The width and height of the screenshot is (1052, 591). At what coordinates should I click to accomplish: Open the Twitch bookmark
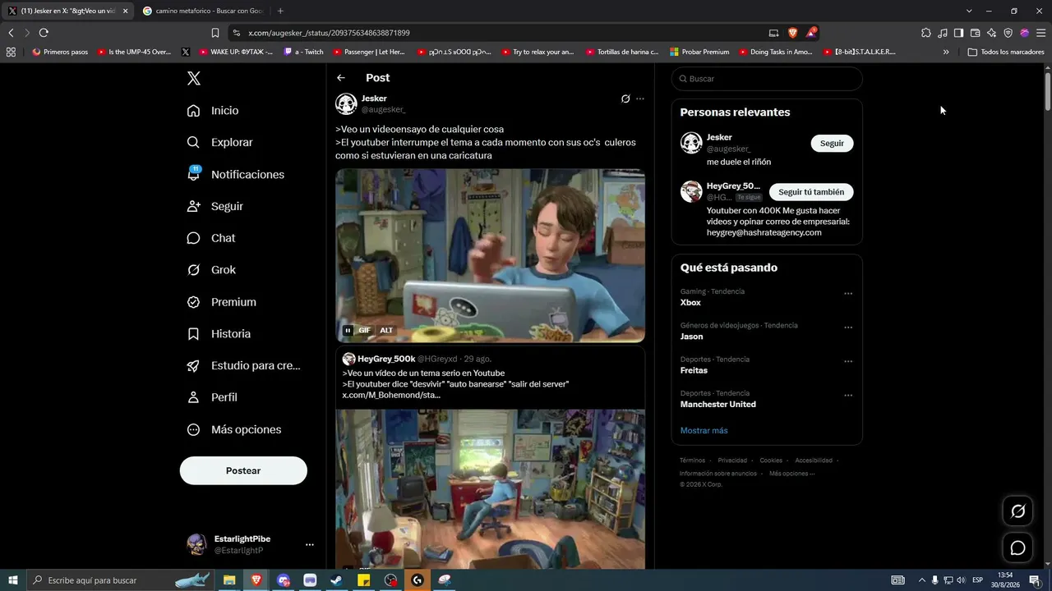point(304,52)
